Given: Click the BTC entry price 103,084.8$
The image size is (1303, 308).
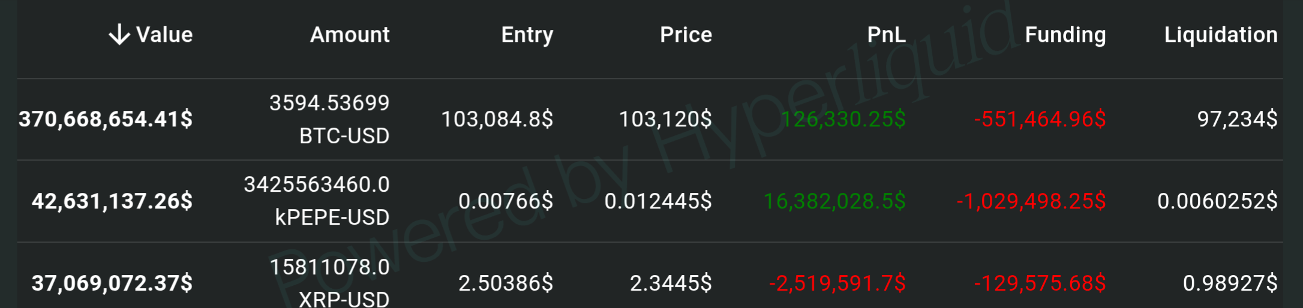Looking at the screenshot, I should tap(497, 119).
